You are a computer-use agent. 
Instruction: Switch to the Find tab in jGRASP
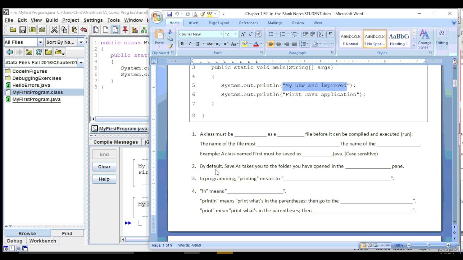[67, 233]
